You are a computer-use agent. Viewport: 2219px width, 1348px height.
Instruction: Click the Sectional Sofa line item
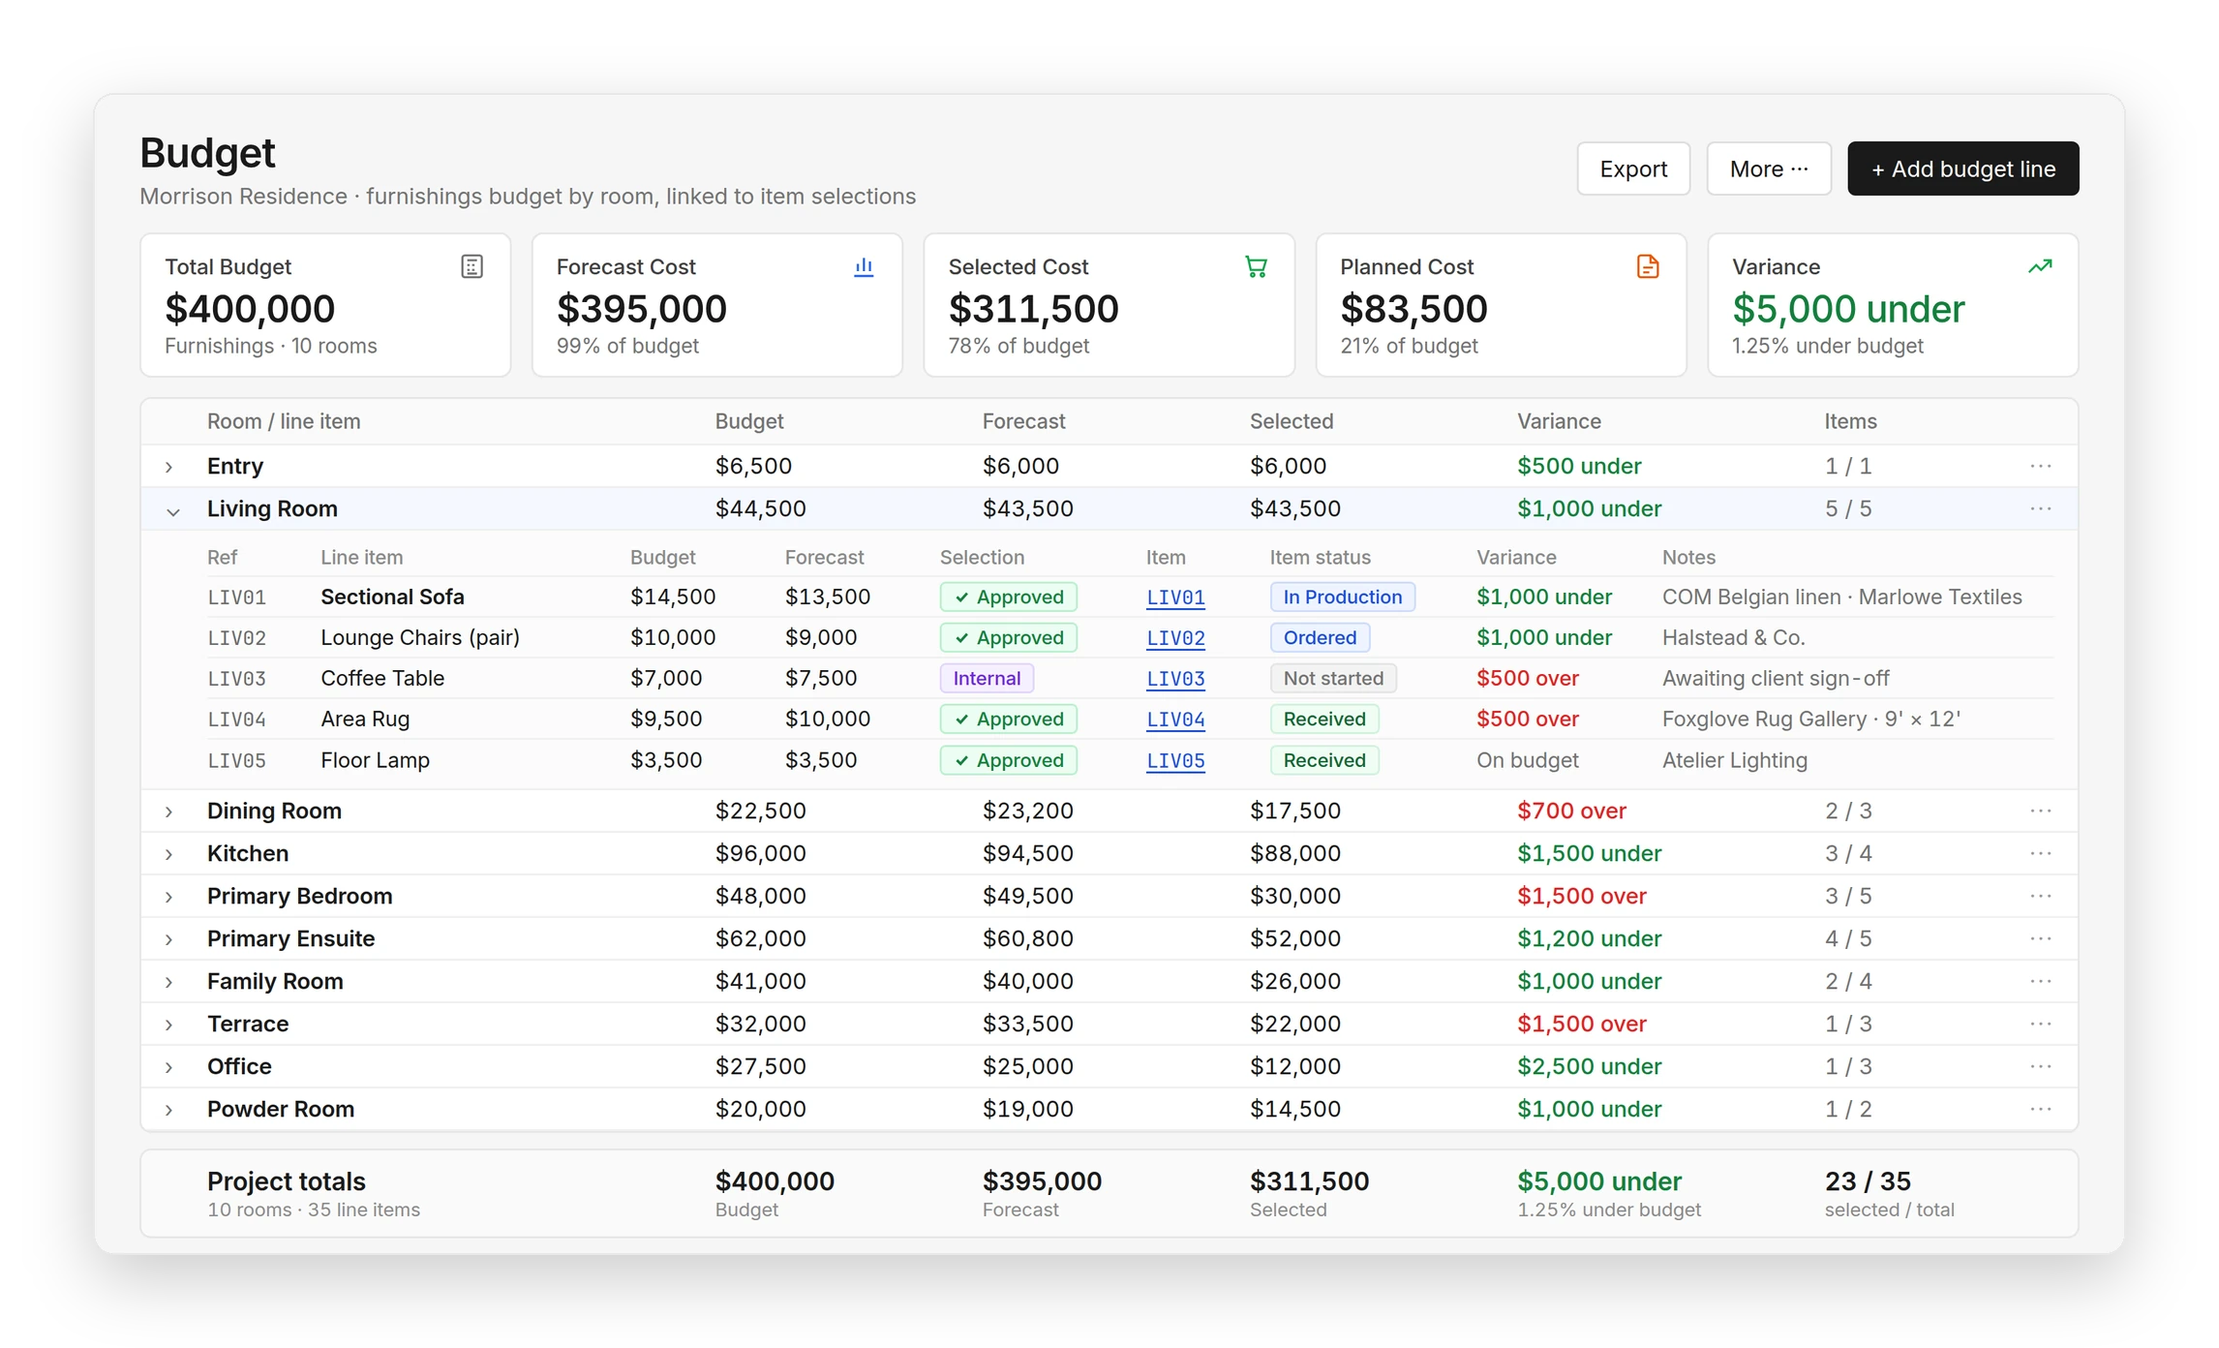[392, 597]
